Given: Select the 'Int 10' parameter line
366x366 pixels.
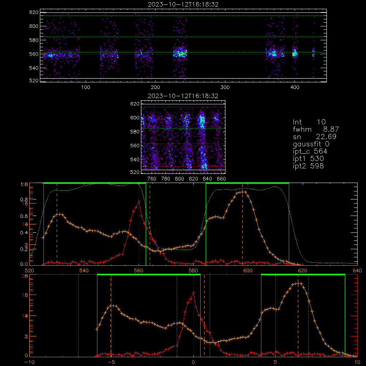Looking at the screenshot, I should click(309, 122).
